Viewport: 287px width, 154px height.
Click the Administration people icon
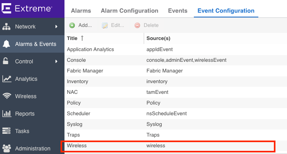(x=7, y=148)
